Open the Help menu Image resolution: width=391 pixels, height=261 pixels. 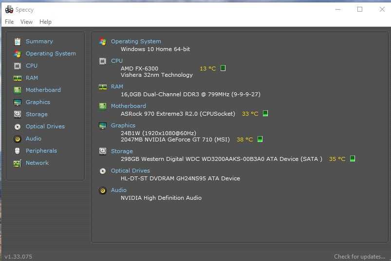click(45, 22)
